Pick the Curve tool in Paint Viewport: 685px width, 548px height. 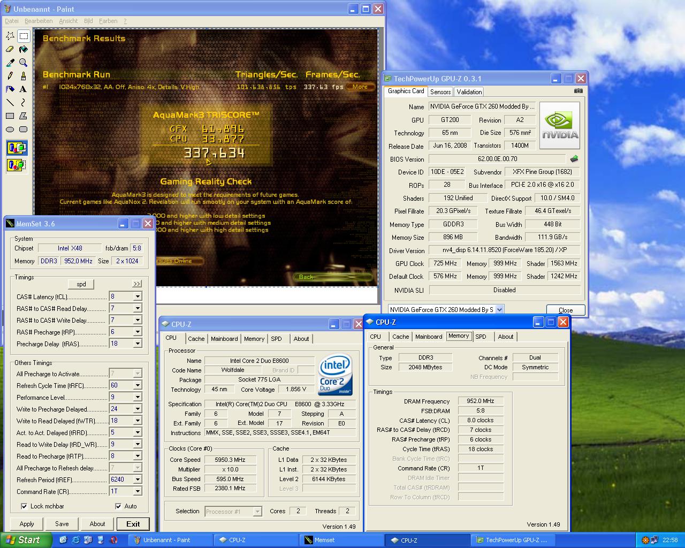pos(24,102)
